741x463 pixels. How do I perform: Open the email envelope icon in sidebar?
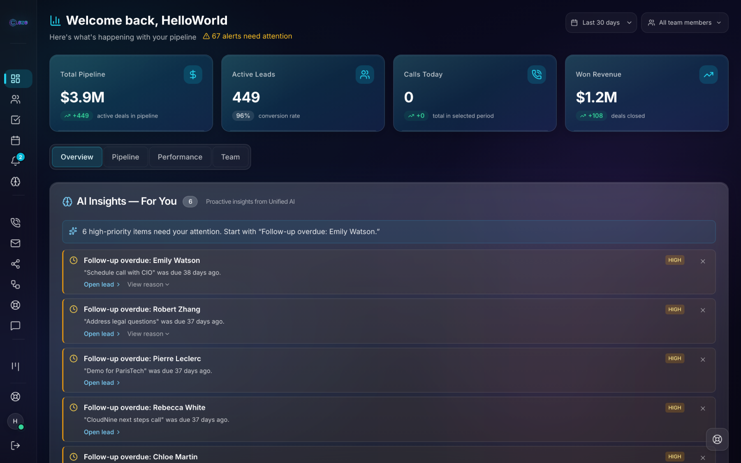[x=15, y=243]
